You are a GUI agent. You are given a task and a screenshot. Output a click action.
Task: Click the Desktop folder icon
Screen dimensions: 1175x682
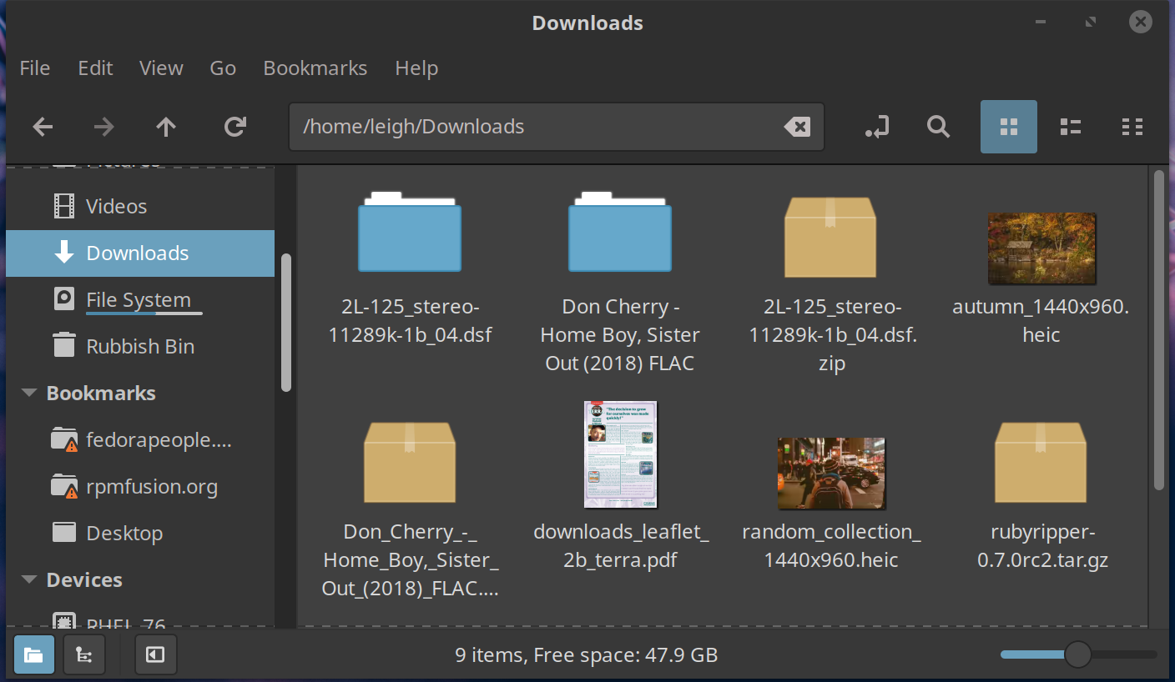63,533
